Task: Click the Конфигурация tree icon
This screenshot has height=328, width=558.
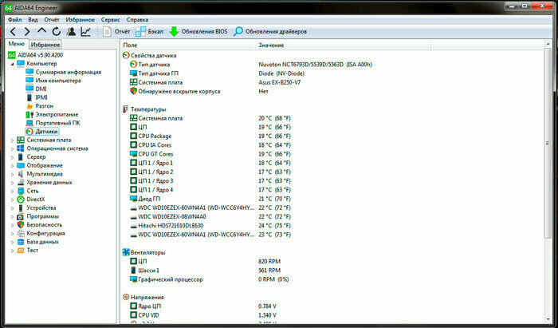Action: 21,234
